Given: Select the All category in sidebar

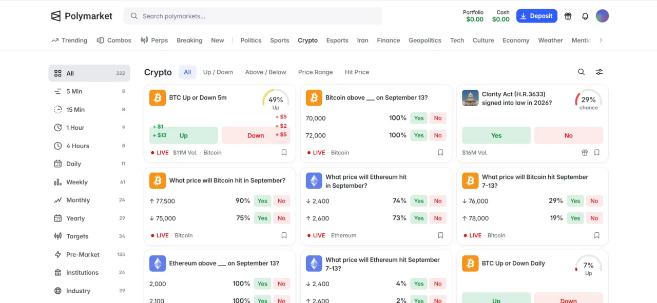Looking at the screenshot, I should pos(89,73).
